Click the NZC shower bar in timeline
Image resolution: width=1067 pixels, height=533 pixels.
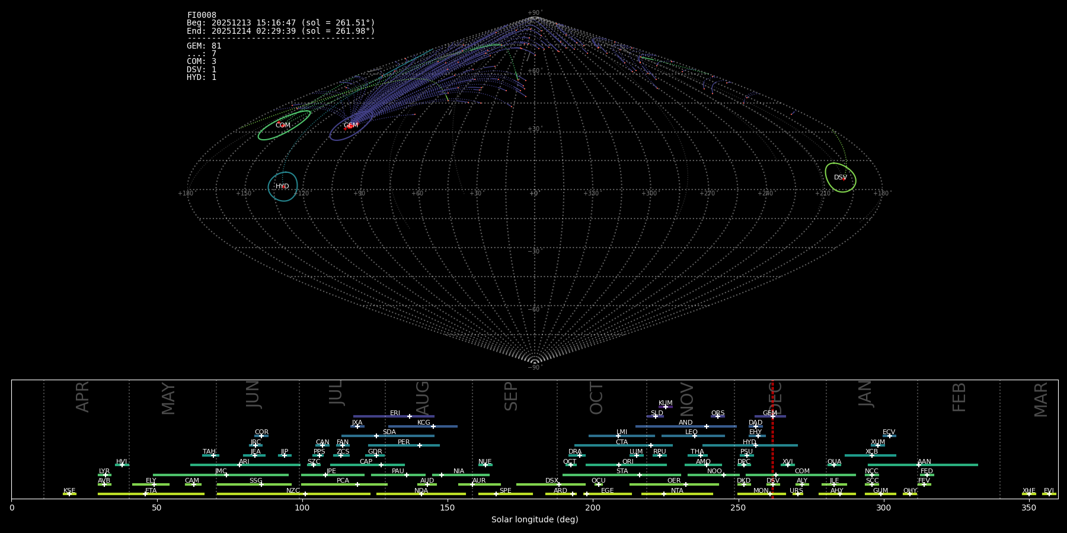(x=293, y=494)
